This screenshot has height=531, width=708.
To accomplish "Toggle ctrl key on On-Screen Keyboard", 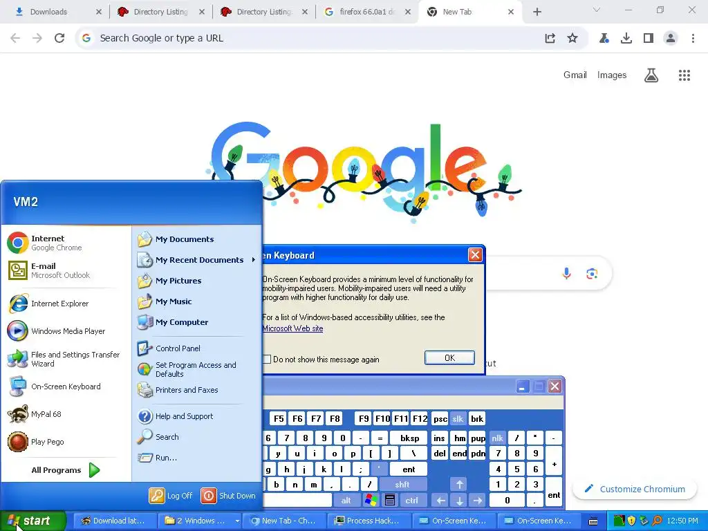I will [x=411, y=501].
